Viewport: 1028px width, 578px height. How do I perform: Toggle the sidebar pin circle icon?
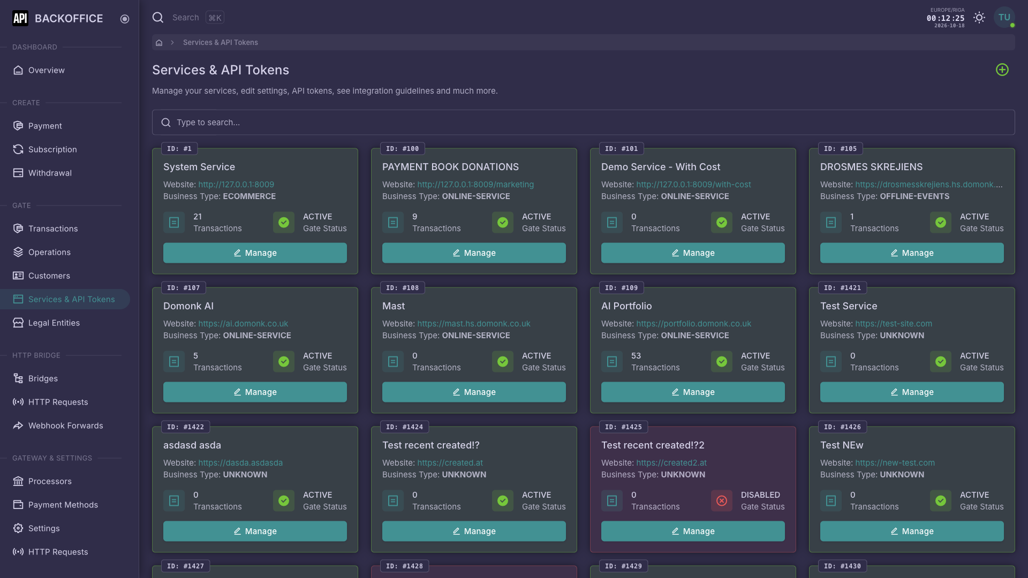[125, 19]
